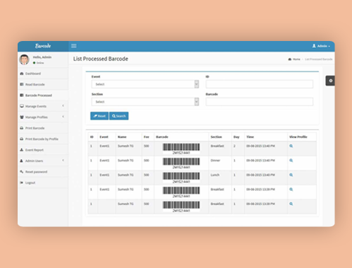The height and width of the screenshot is (268, 352).
Task: Open the Section select dropdown
Action: [145, 102]
